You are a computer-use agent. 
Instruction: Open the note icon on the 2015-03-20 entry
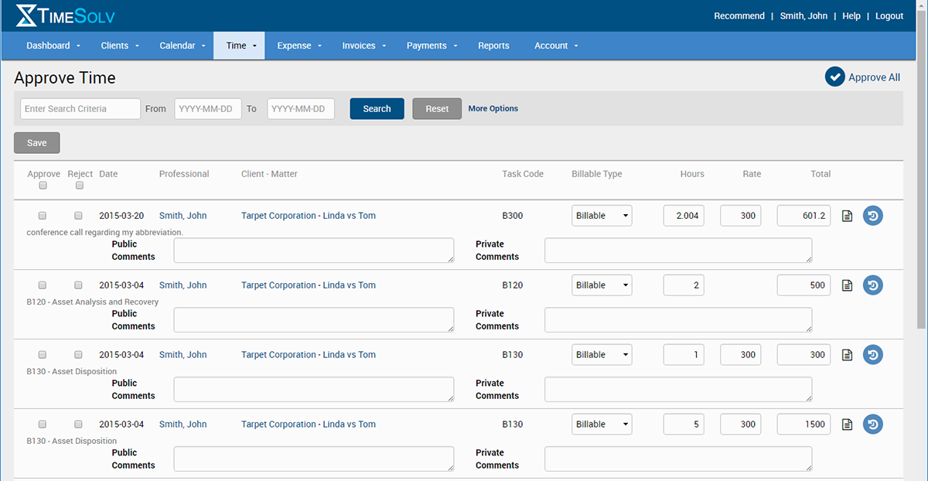coord(847,215)
